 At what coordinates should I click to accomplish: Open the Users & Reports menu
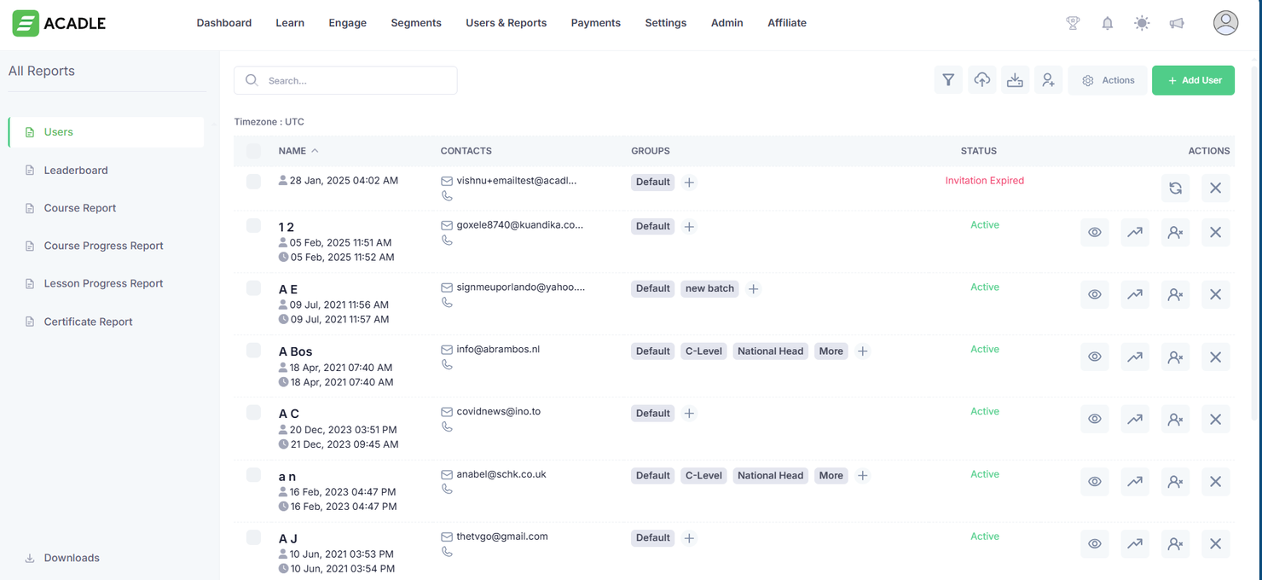click(x=507, y=23)
